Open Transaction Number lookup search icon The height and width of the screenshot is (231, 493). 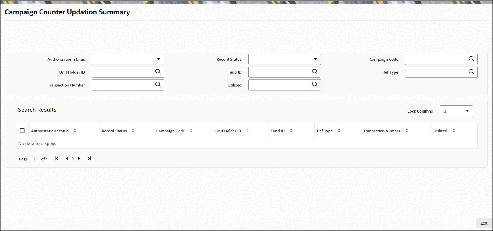pos(158,85)
